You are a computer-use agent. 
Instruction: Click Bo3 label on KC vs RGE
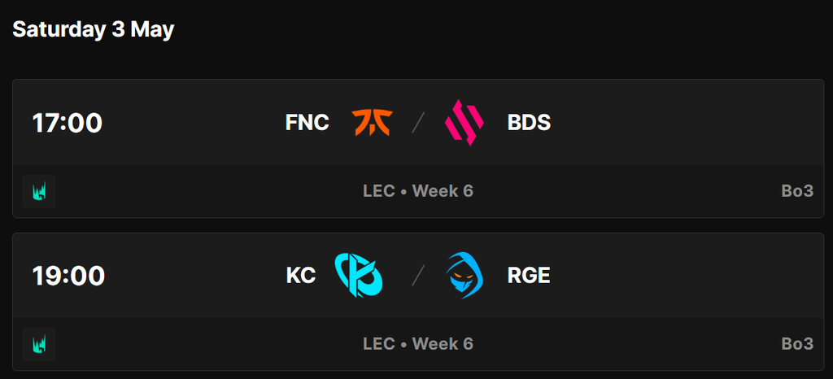(797, 344)
